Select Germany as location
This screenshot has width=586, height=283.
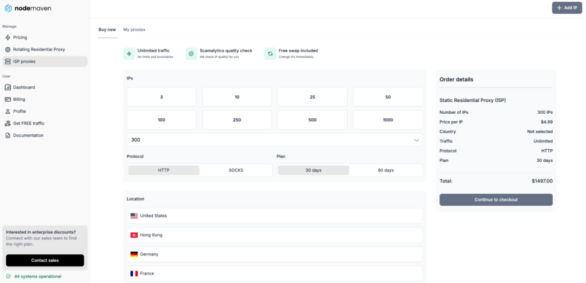pos(275,254)
